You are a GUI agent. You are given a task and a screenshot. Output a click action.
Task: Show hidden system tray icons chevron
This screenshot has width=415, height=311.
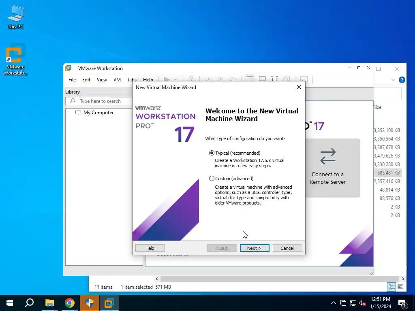334,303
